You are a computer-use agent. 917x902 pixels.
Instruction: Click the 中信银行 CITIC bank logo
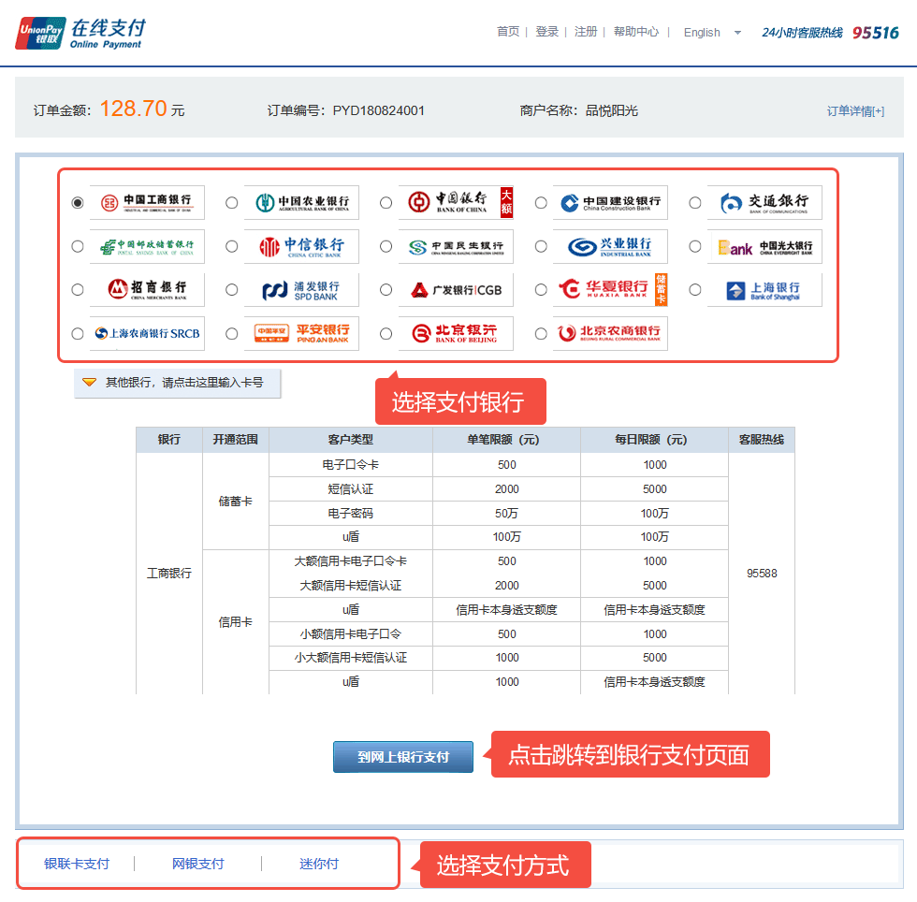point(301,246)
